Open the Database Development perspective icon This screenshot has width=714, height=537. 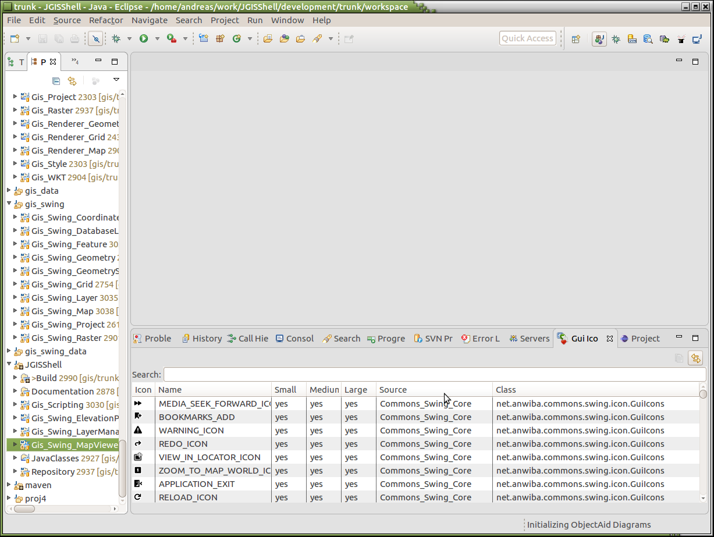(648, 40)
